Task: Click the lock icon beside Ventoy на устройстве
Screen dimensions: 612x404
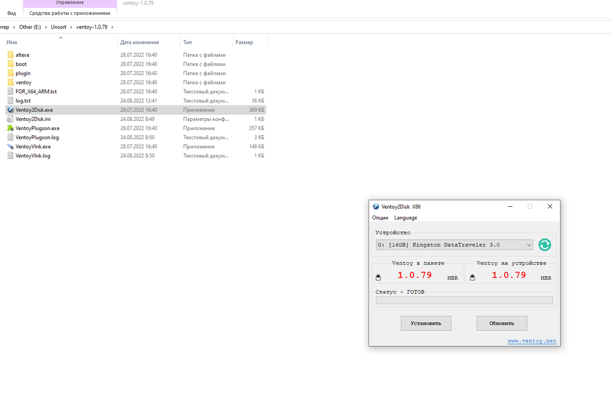Action: [472, 278]
